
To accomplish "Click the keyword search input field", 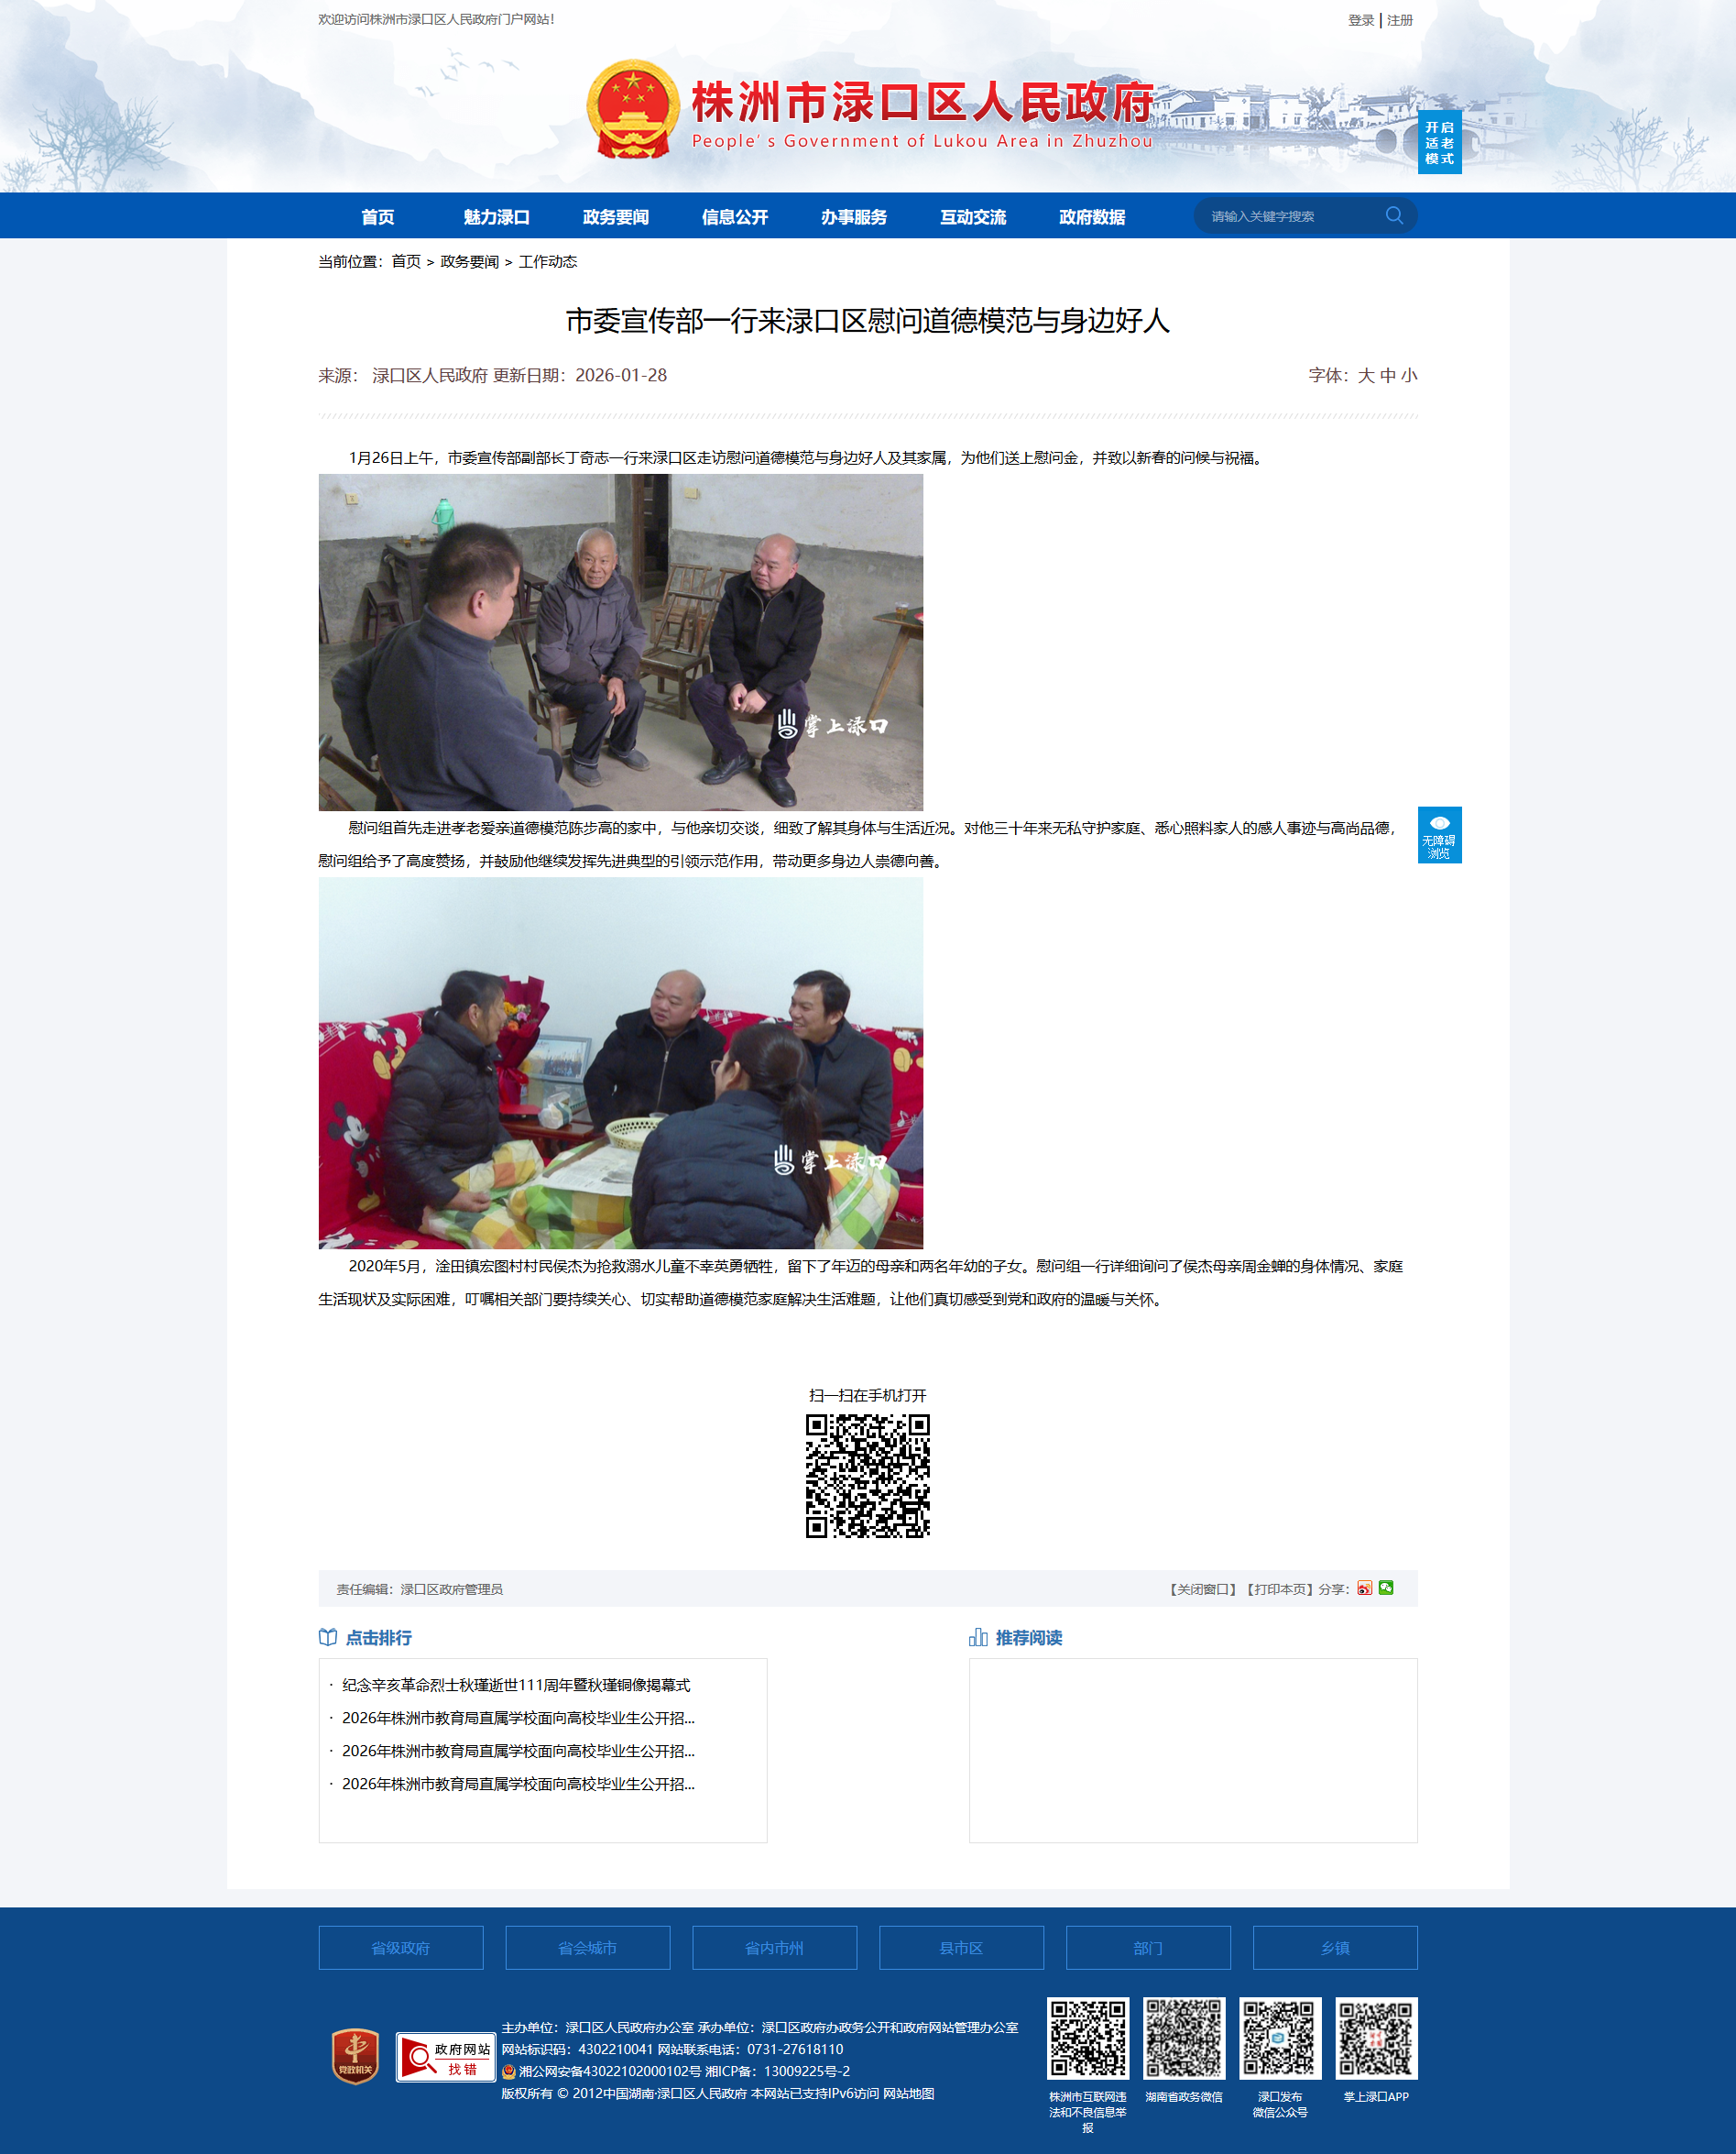I will (x=1290, y=216).
